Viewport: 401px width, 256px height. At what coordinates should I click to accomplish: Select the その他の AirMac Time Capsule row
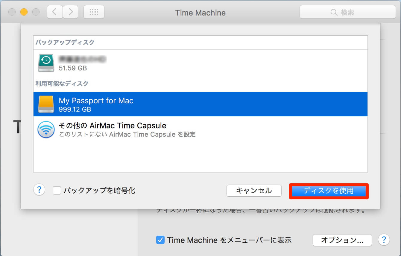click(200, 129)
